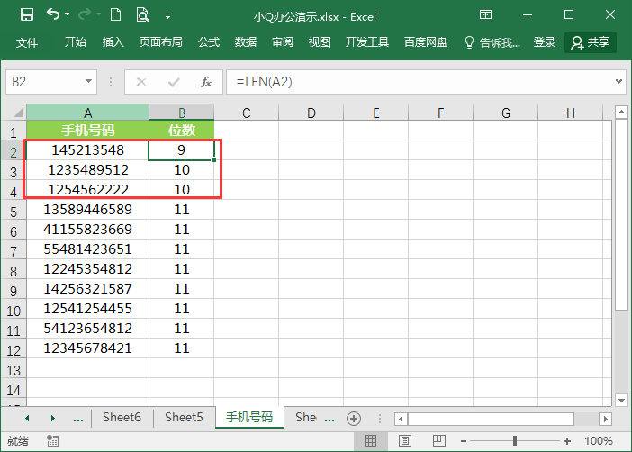Open the 数据 ribbon tab
This screenshot has height=452, width=632.
point(246,42)
